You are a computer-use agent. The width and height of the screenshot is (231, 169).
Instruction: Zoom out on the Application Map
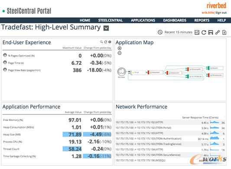(x=120, y=53)
